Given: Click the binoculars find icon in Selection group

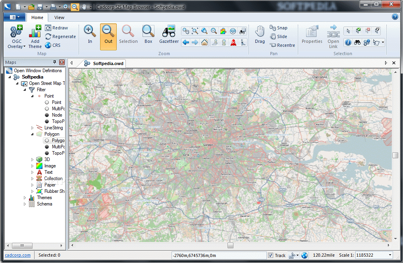Looking at the screenshot, I should 357,42.
